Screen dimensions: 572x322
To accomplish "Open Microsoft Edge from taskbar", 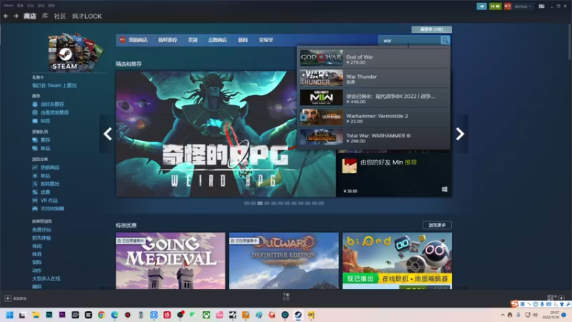I will point(114,315).
